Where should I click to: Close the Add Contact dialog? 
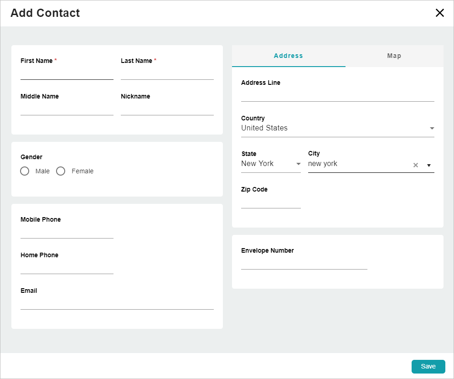(x=439, y=13)
